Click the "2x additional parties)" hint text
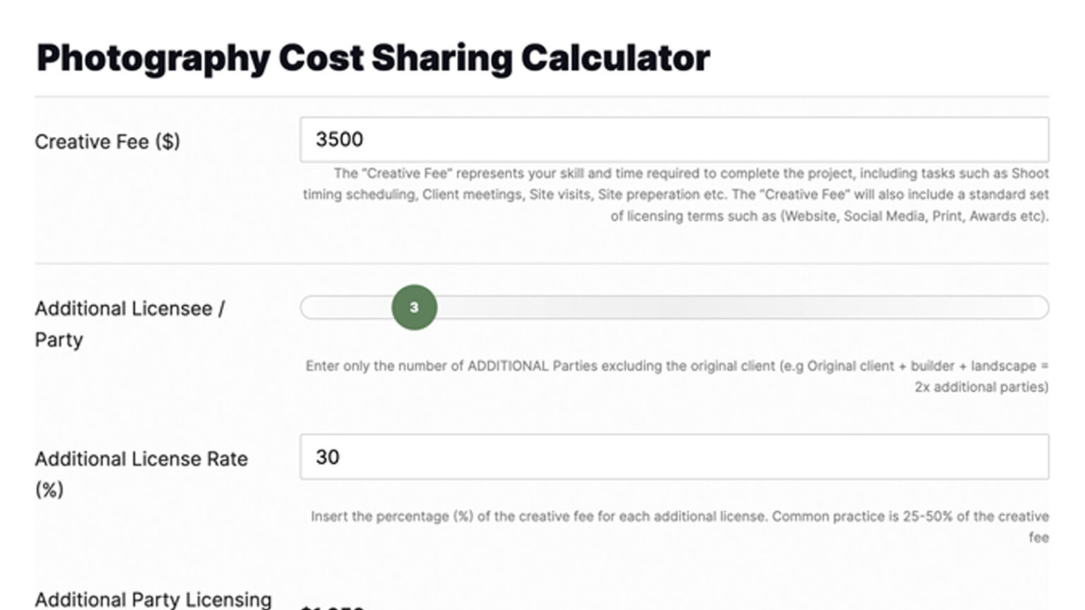Screen dimensions: 1085x610 pos(981,387)
